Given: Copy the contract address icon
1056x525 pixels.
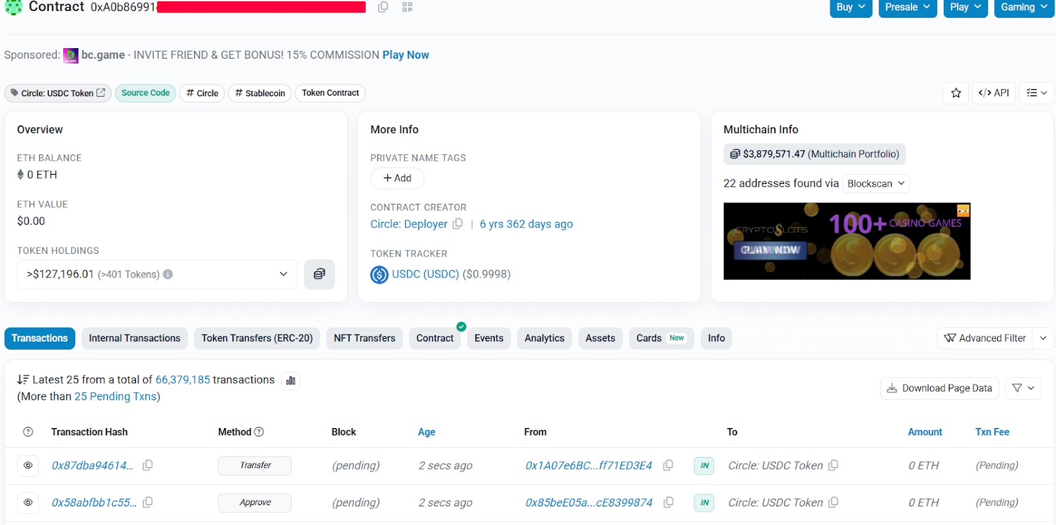Looking at the screenshot, I should coord(383,7).
